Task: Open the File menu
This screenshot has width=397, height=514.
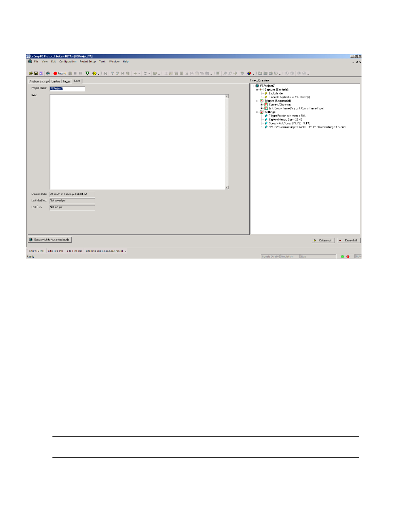Action: click(36, 62)
